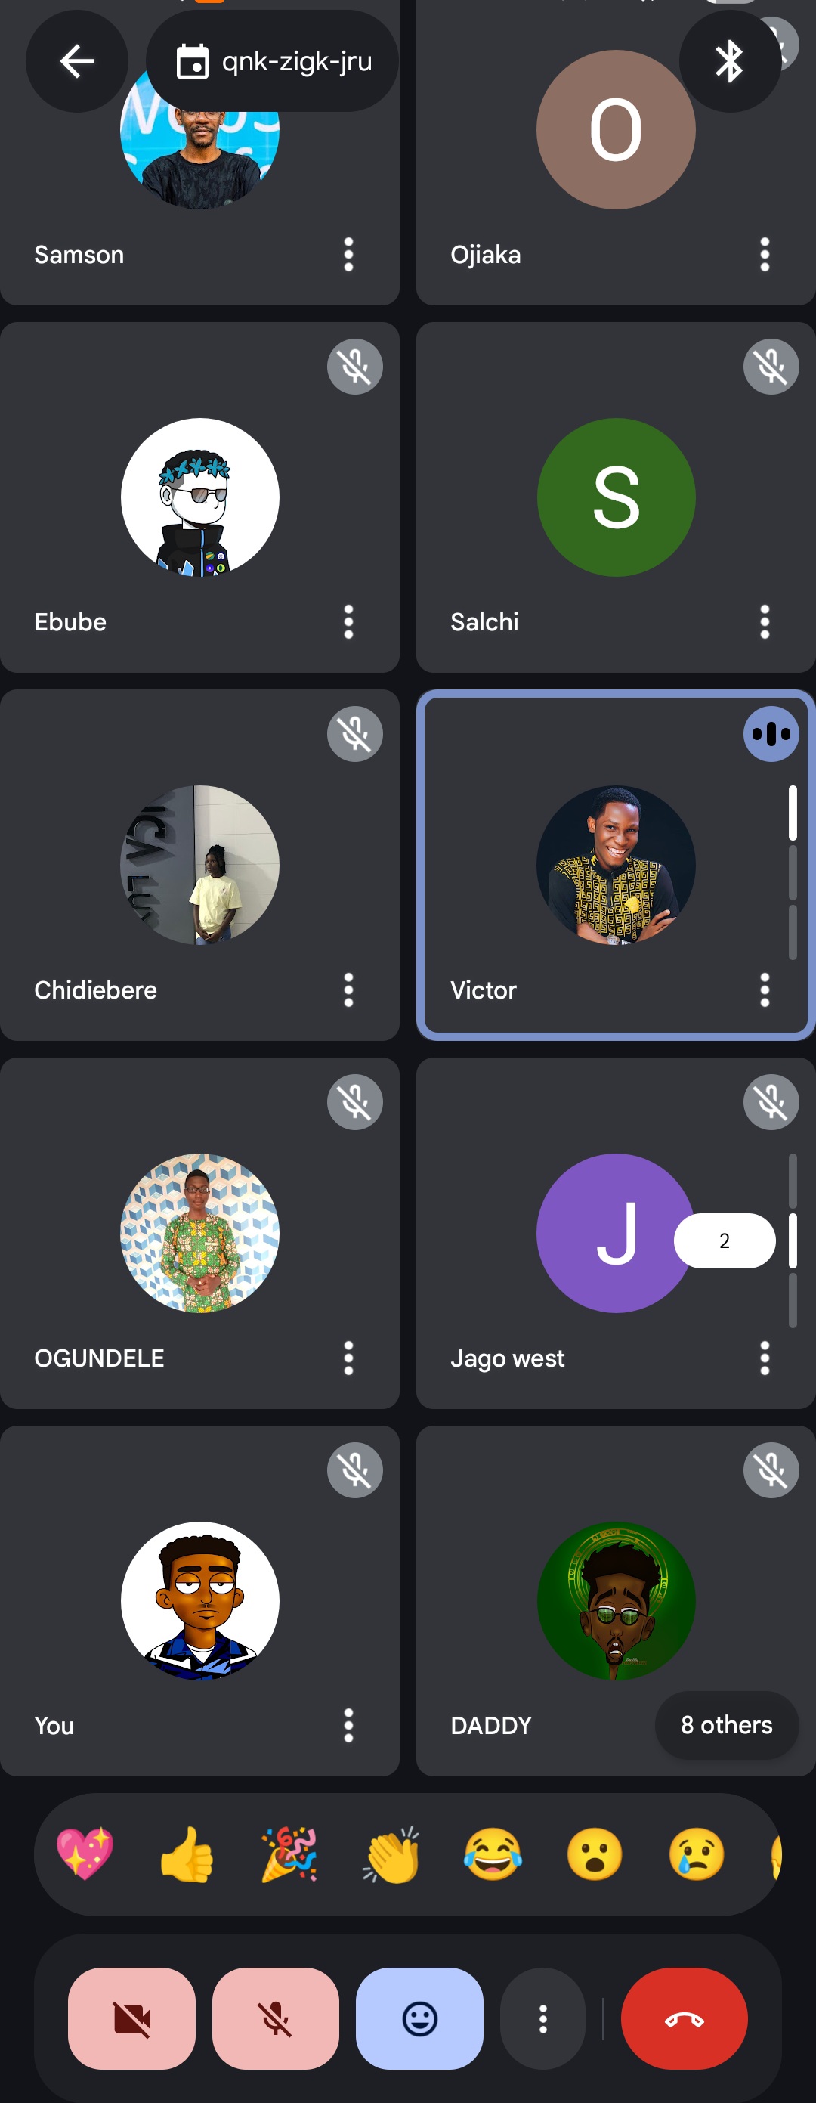
Task: Open meeting details qnk-zigk-jru
Action: pos(272,61)
